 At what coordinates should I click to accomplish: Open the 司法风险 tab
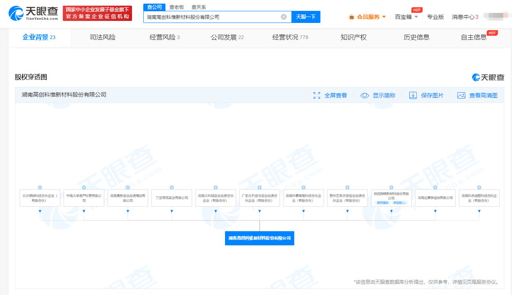pos(103,37)
